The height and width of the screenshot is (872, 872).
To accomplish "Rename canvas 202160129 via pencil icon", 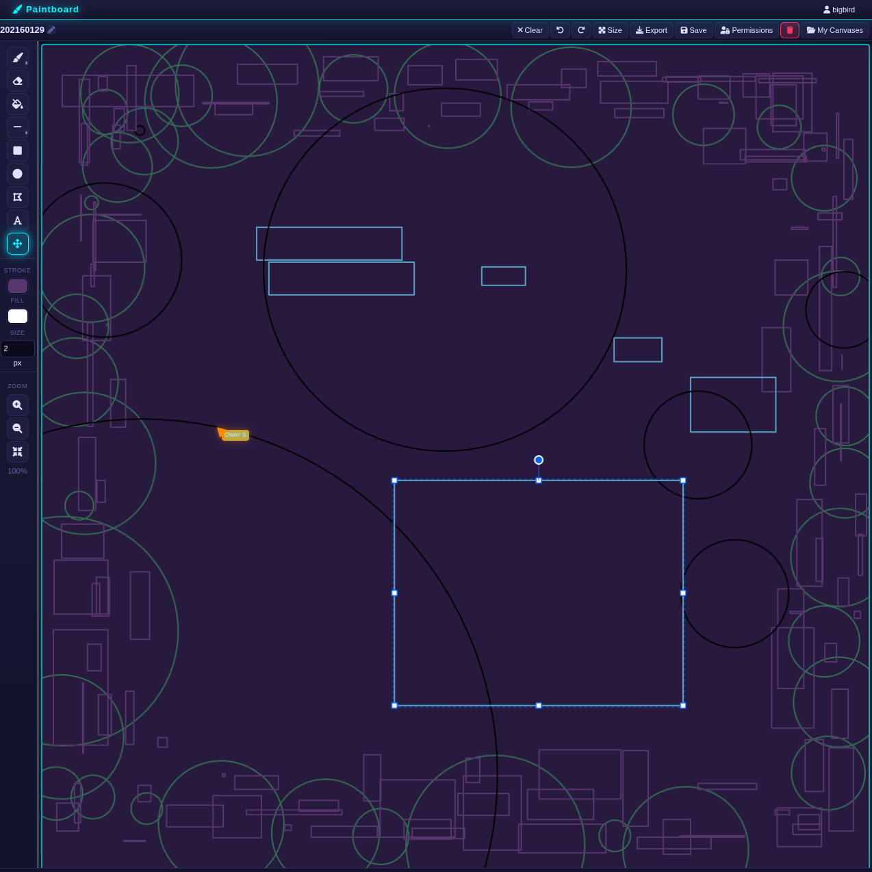I will pos(51,29).
